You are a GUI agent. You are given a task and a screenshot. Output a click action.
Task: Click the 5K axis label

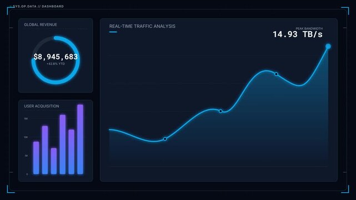pos(27,156)
